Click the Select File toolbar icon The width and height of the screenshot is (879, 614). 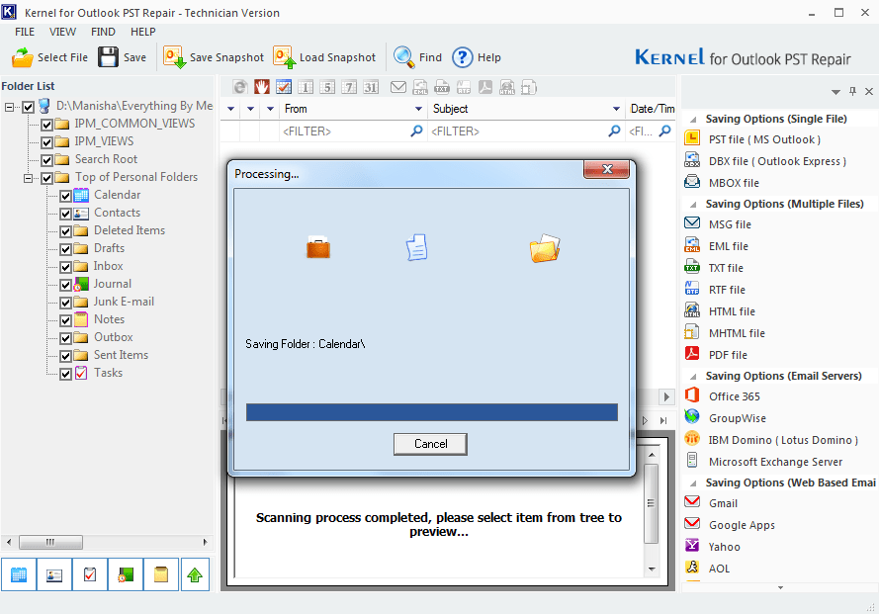tap(23, 57)
